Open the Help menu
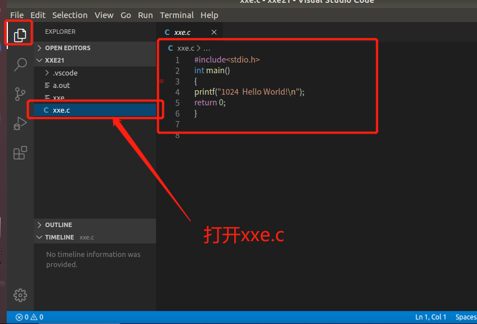Viewport: 477px width, 324px height. pos(209,15)
